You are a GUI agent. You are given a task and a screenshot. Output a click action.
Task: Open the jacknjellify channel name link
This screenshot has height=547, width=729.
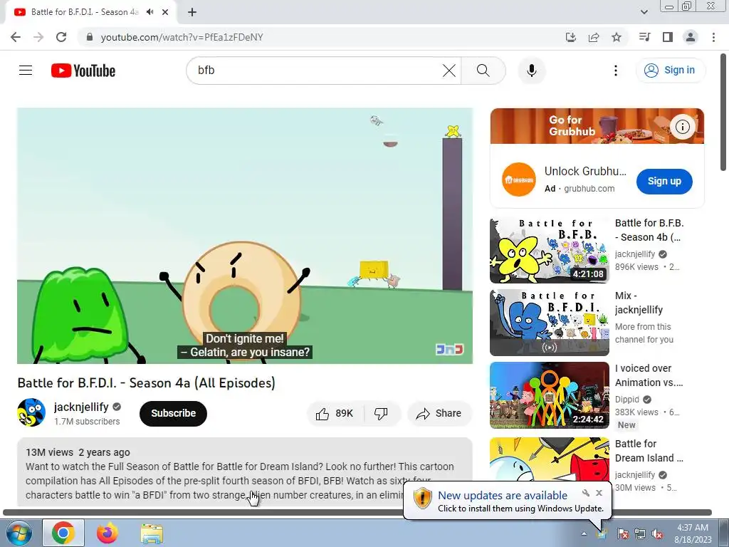81,407
